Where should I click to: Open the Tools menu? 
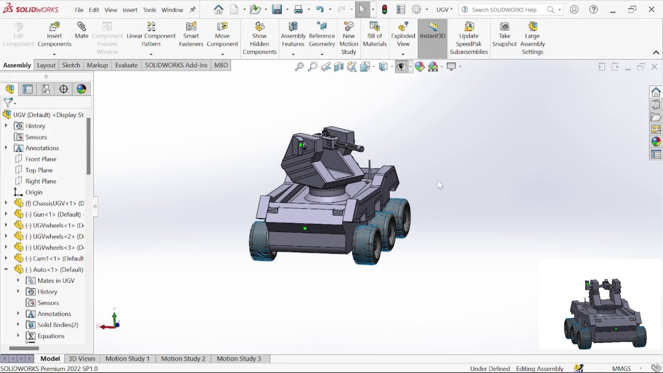point(149,10)
